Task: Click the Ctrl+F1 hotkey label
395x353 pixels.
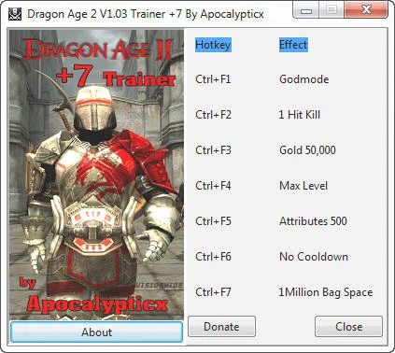Action: [213, 79]
